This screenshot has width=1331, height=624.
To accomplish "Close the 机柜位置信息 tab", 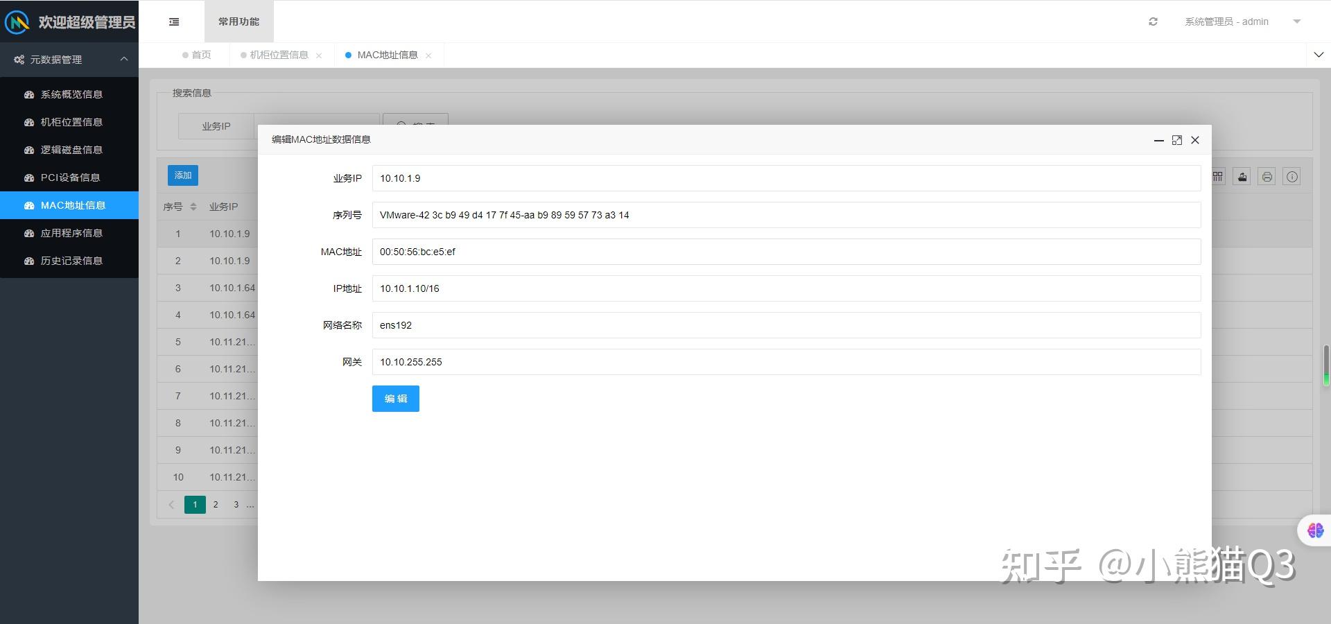I will click(319, 55).
